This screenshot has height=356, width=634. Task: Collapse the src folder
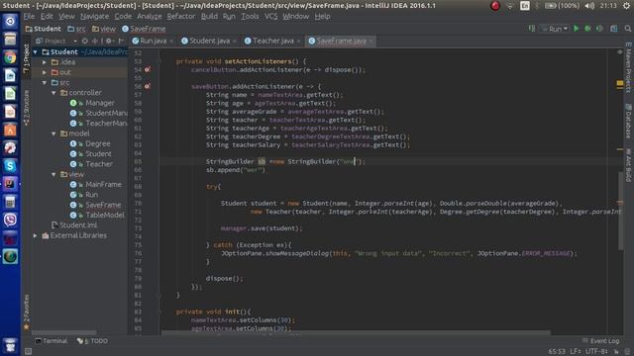point(45,82)
